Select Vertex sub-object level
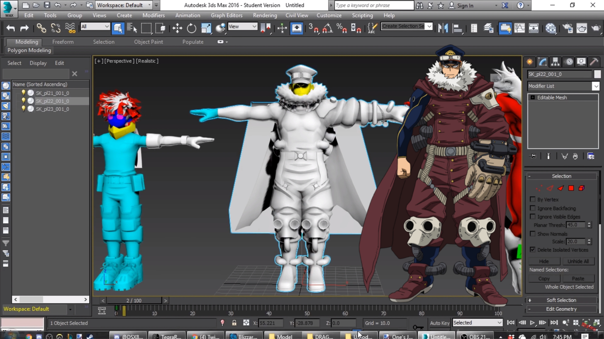Screen dimensions: 604x339 539,188
